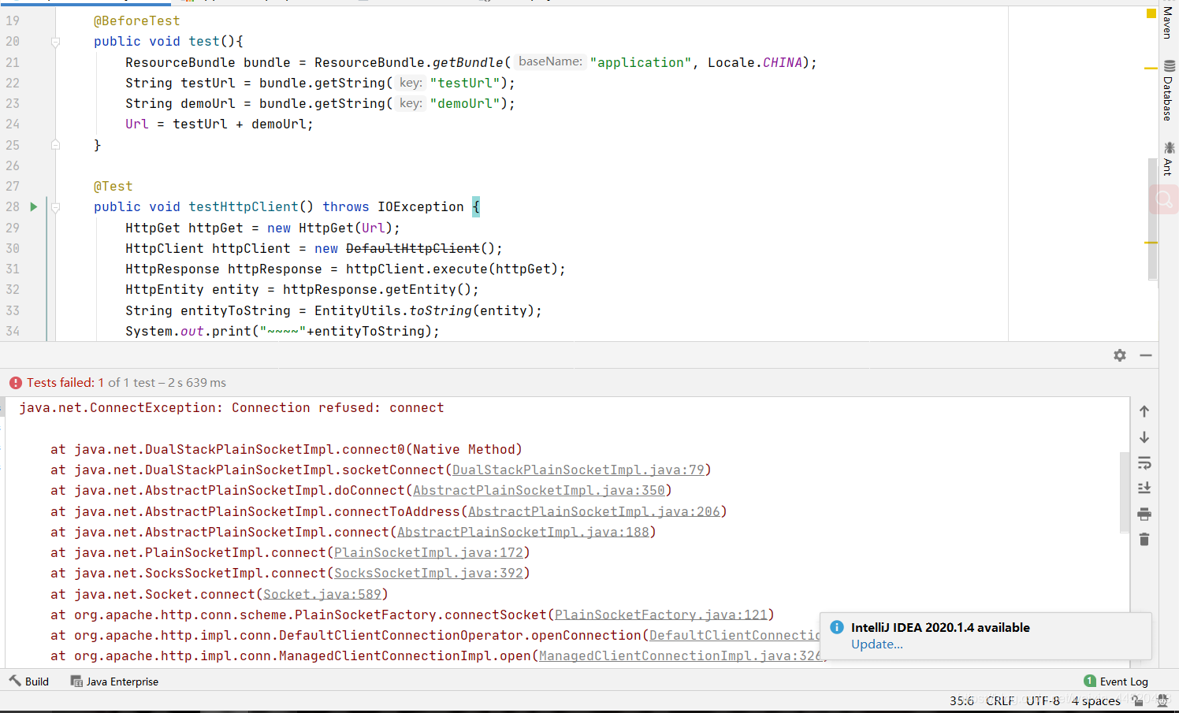Open SocksSocketImpl.java:392 link
Screen dimensions: 1179x713
coord(429,574)
